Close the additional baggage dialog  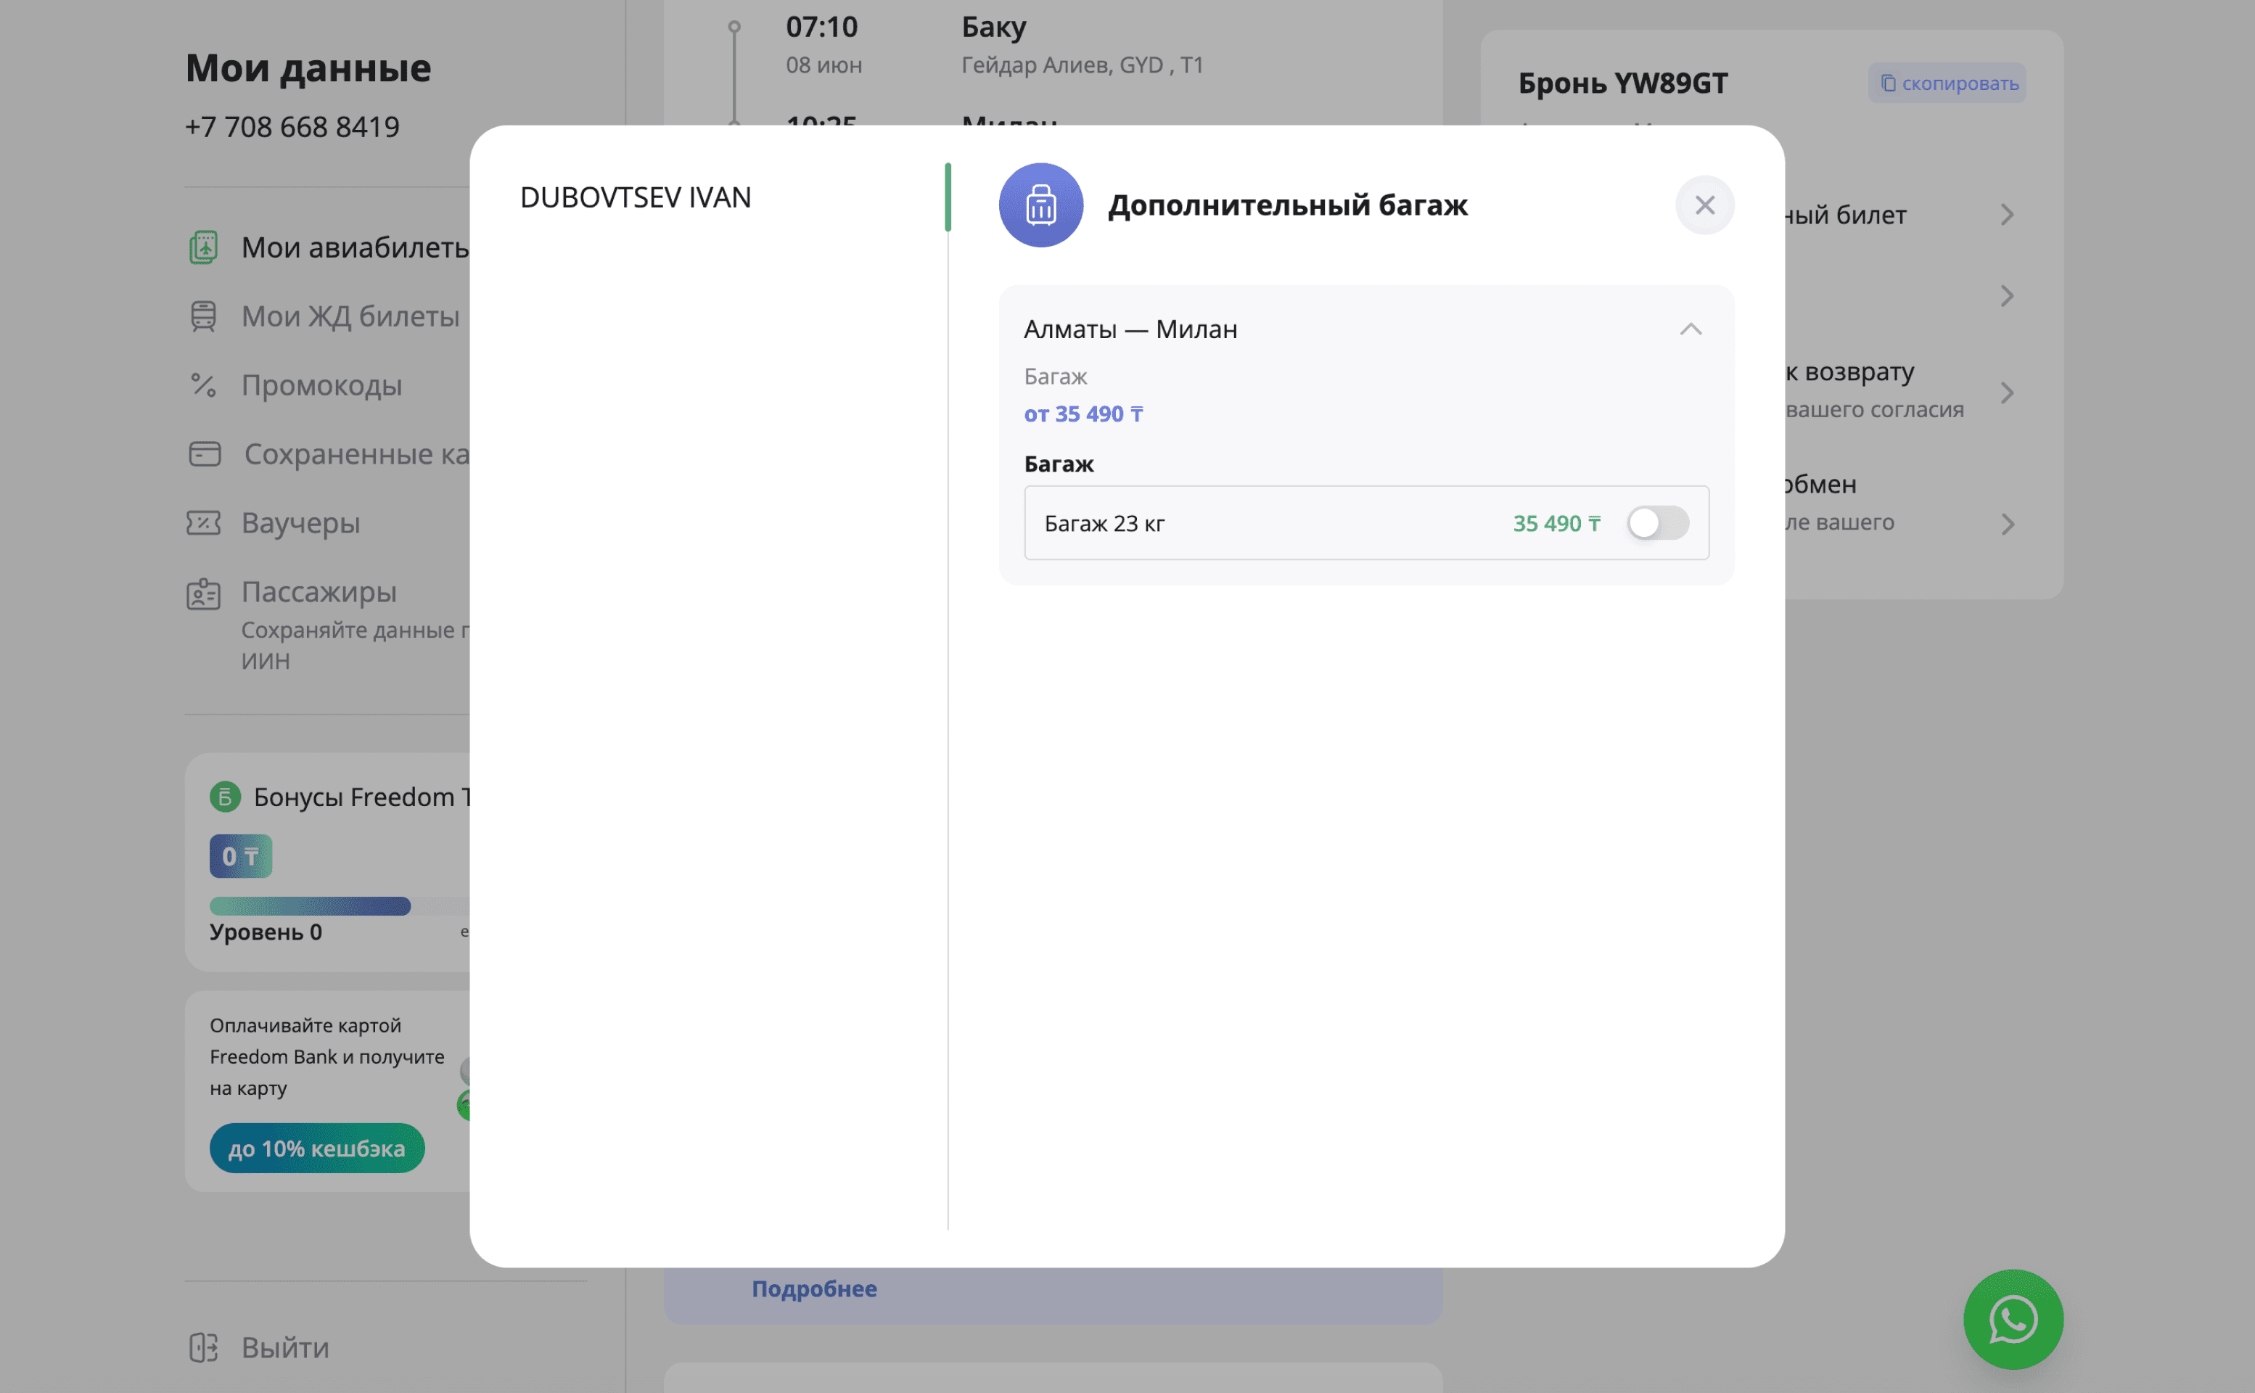(x=1704, y=205)
